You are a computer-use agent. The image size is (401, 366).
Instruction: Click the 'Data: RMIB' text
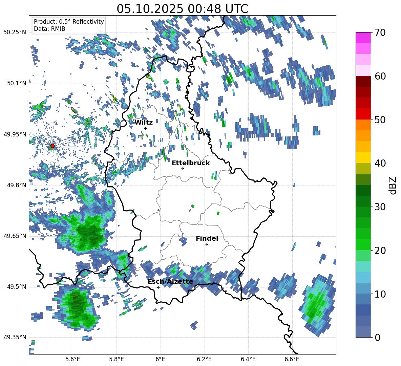pyautogui.click(x=49, y=29)
